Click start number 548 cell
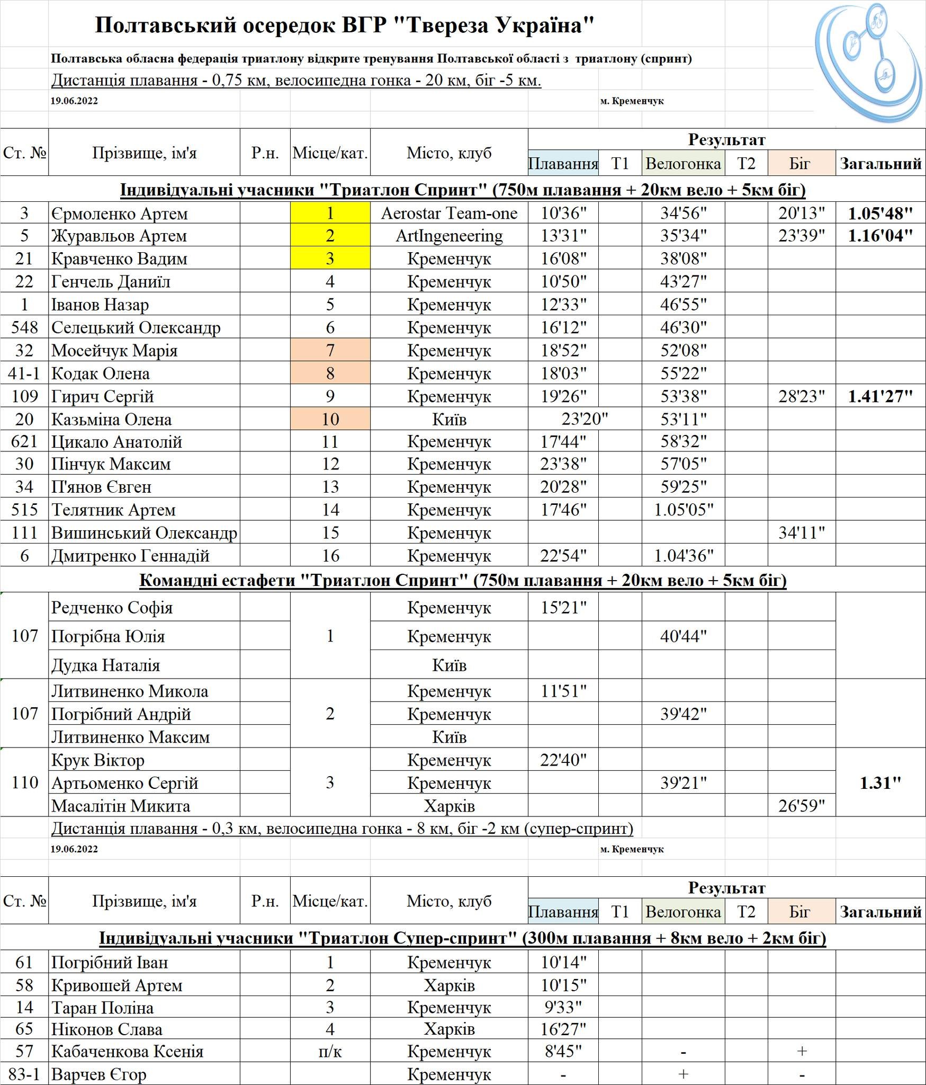This screenshot has width=926, height=1085. click(x=24, y=327)
